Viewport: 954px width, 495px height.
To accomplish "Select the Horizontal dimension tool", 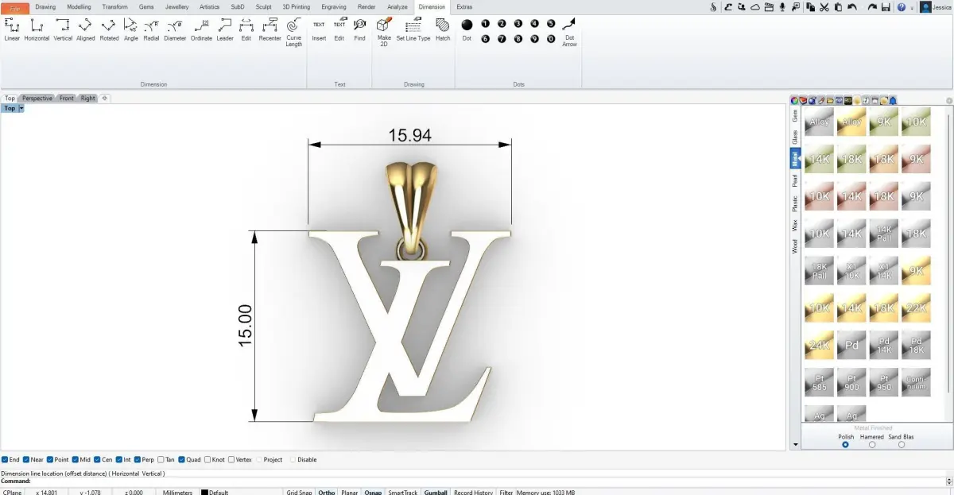I will pyautogui.click(x=37, y=30).
